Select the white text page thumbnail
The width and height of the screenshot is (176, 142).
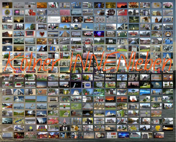(x=54, y=20)
